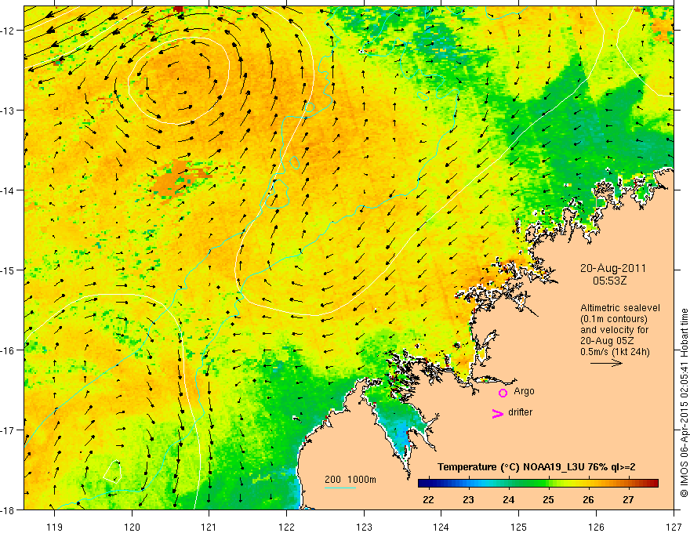Click the 'Altimetric sealevel' legend text
The image size is (690, 533).
tap(620, 308)
